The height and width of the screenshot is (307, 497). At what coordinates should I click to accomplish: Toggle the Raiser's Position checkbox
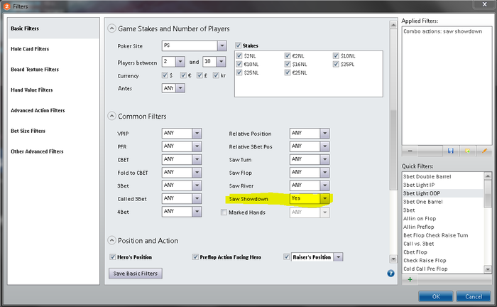click(x=287, y=257)
